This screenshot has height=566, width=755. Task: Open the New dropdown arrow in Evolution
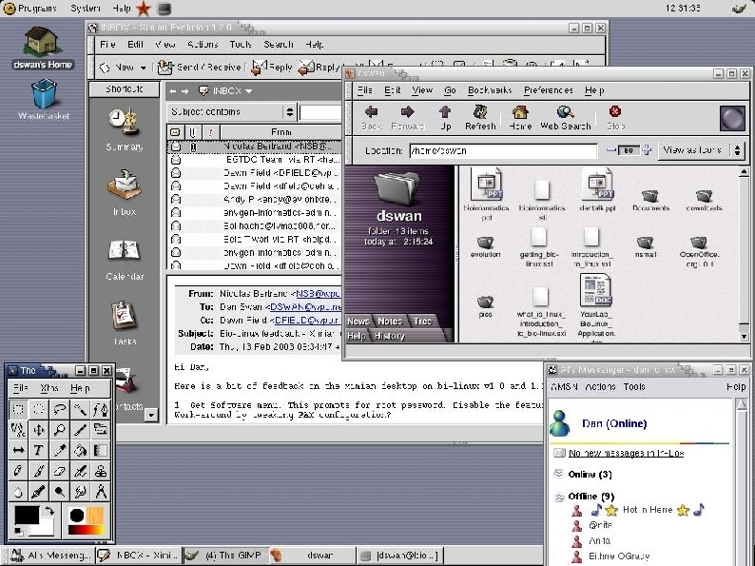click(143, 68)
